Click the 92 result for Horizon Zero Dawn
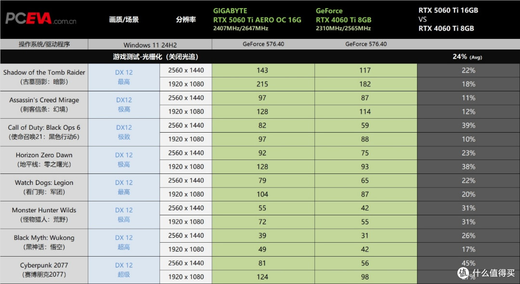The image size is (520, 284). tap(262, 153)
